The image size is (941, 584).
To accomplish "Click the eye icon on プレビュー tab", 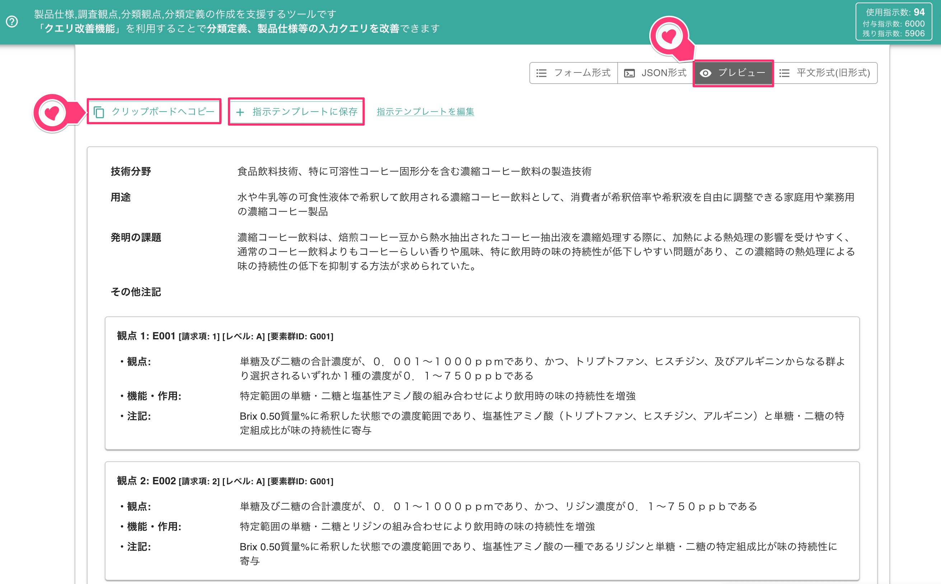I will pyautogui.click(x=705, y=73).
